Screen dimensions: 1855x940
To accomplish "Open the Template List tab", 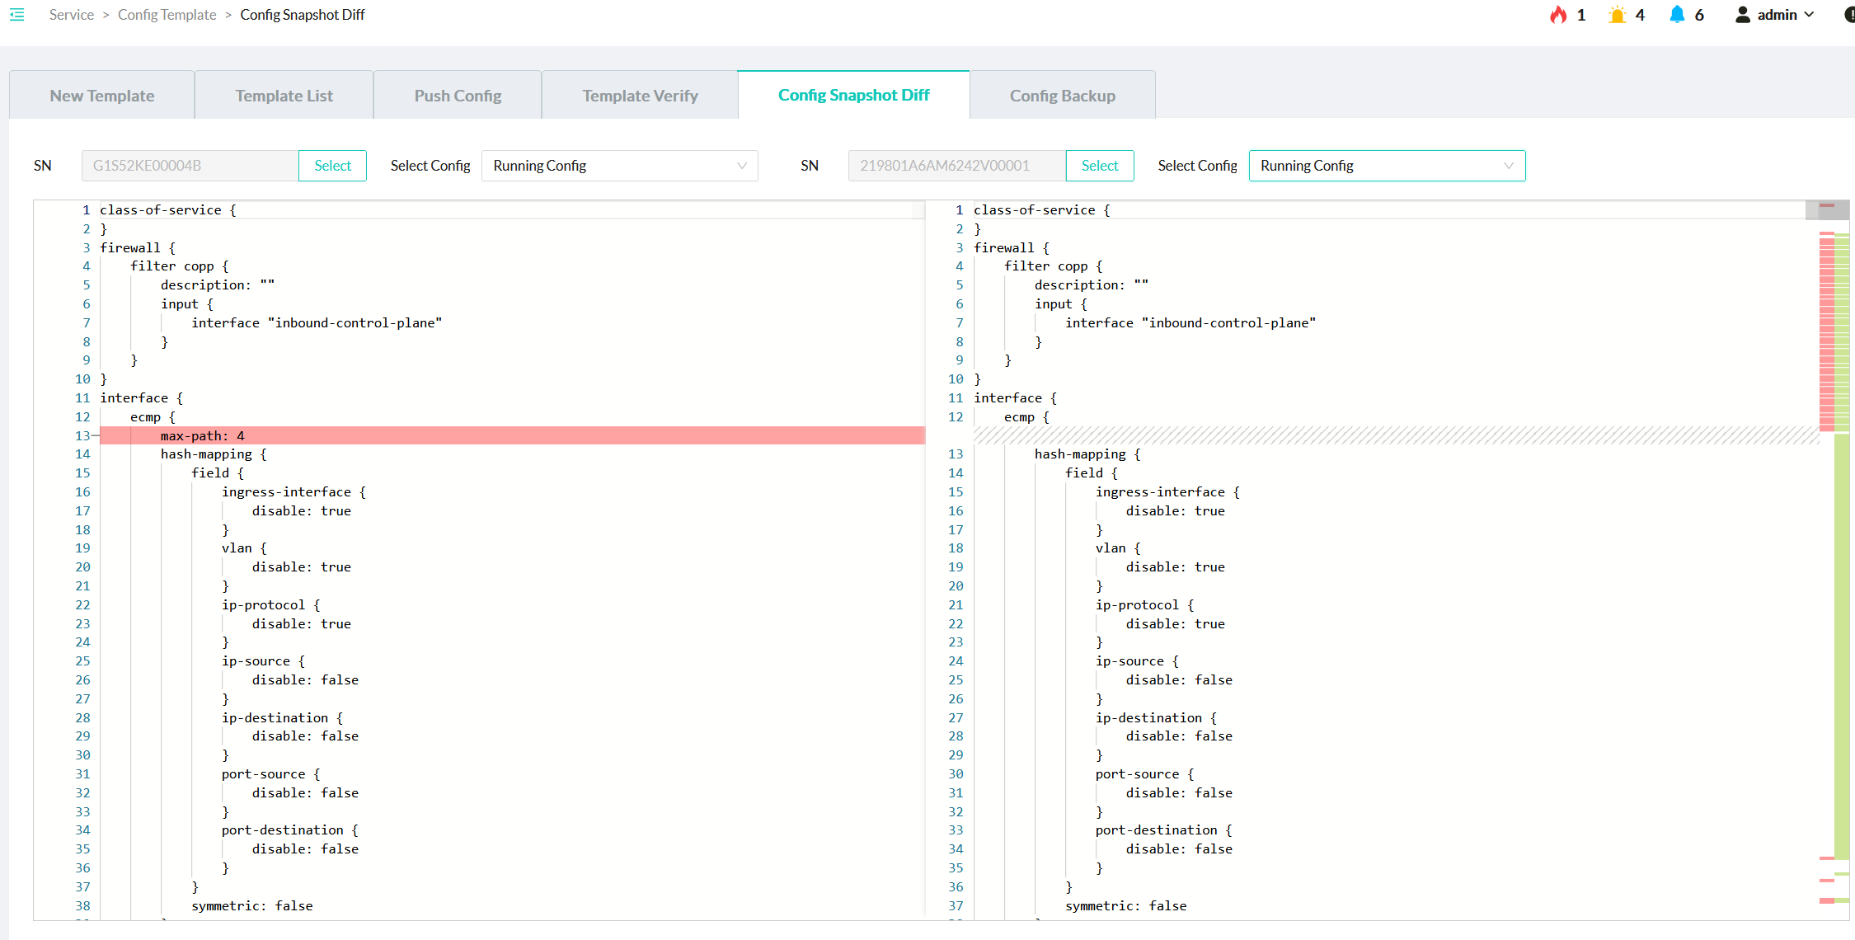I will click(x=284, y=96).
